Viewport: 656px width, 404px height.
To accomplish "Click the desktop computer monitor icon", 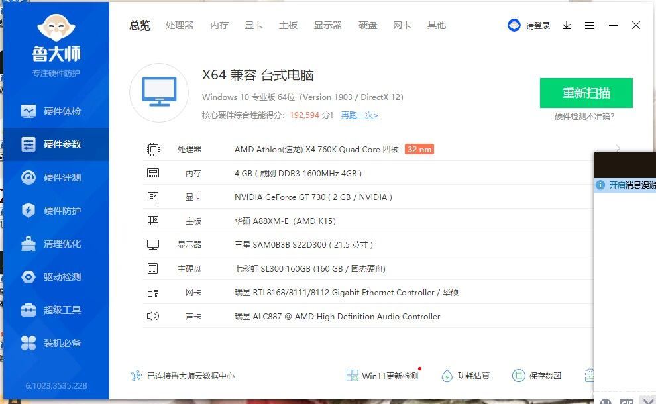I will pos(159,93).
